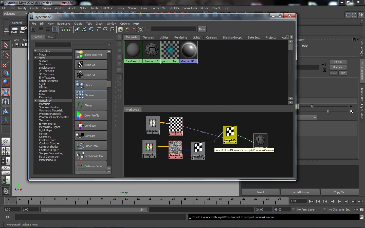Play the timeline forward

[x=339, y=201]
